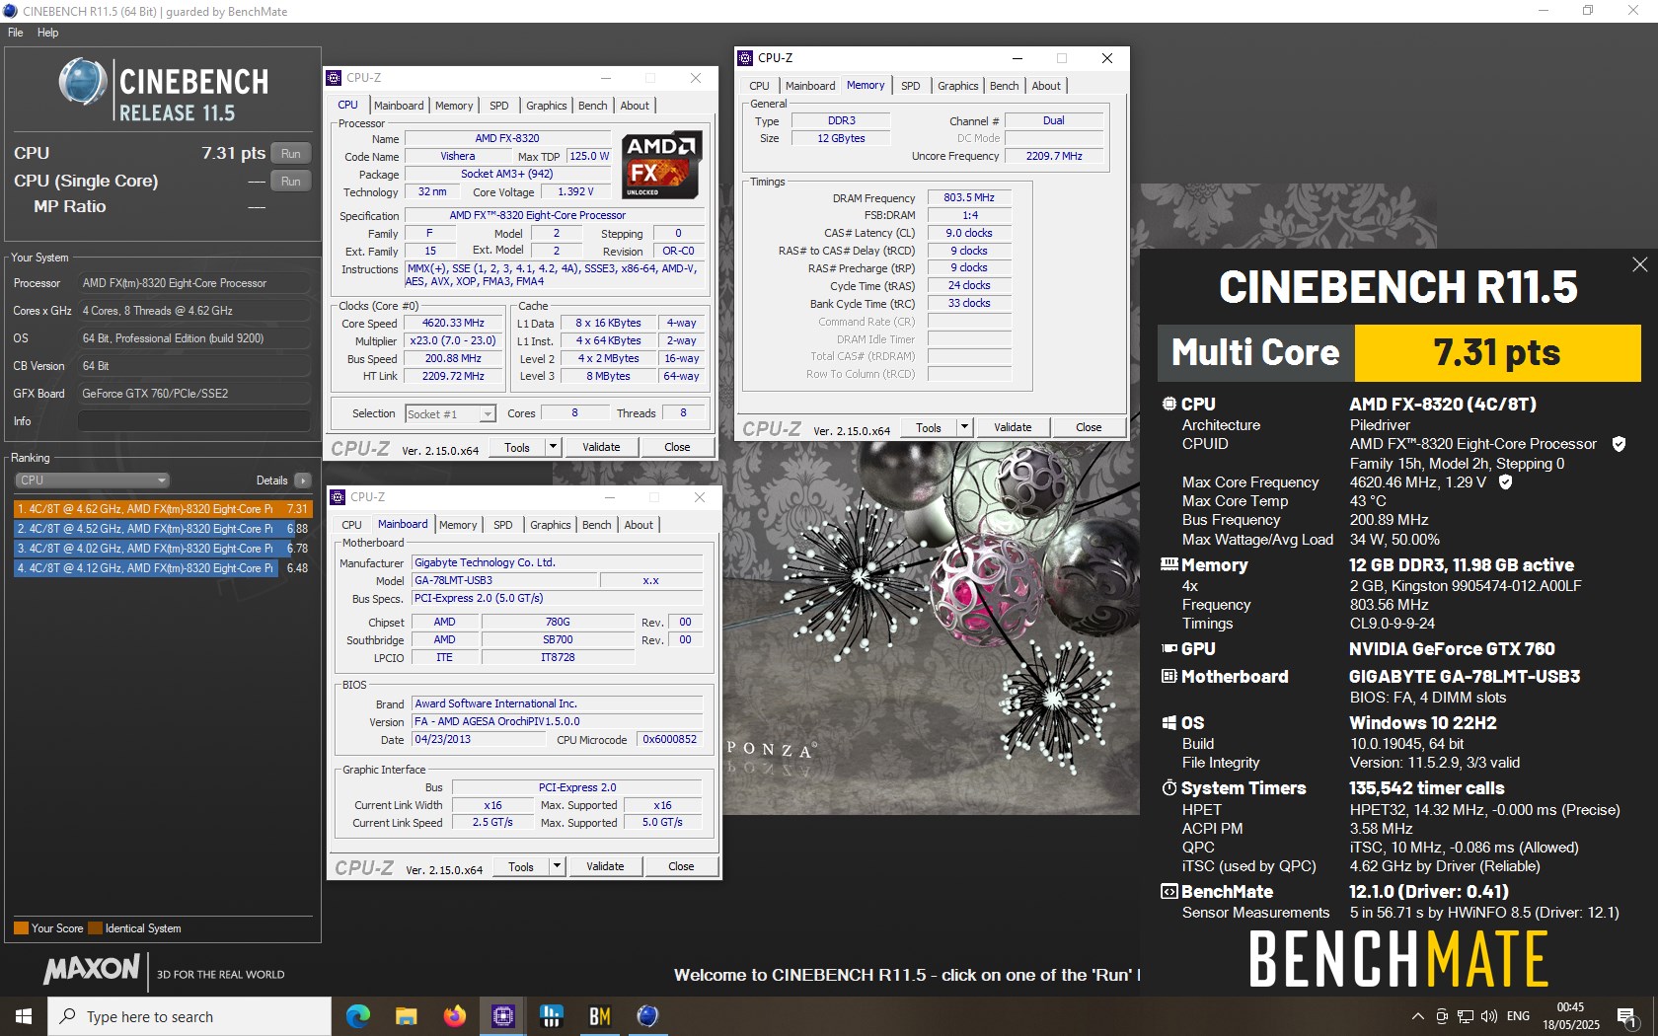Switch to Cinebench taskbar icon

647,1016
